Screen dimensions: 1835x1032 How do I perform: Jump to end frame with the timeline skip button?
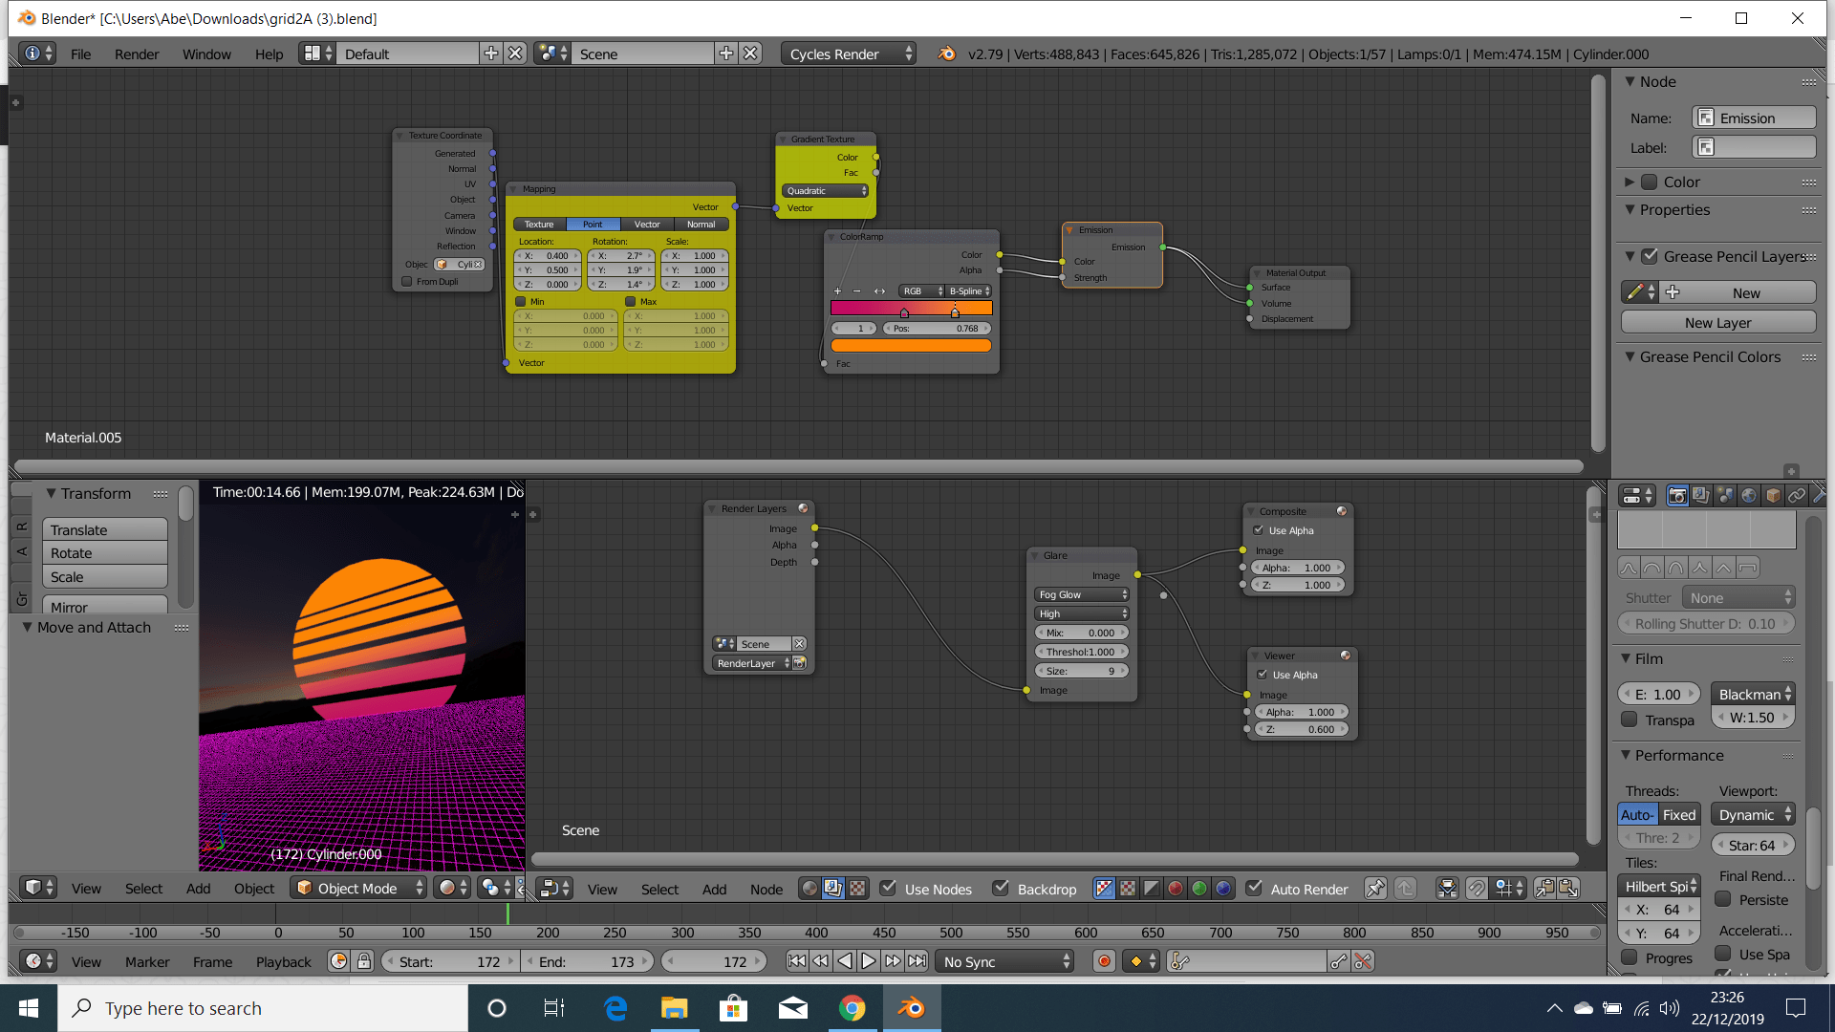(x=918, y=961)
